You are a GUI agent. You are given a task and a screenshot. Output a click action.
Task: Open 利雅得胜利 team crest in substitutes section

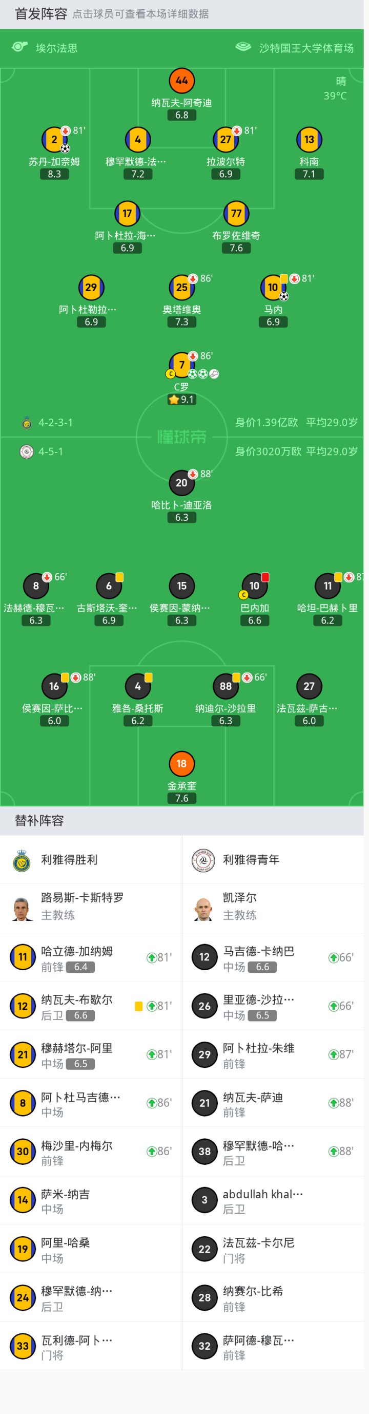click(x=22, y=860)
